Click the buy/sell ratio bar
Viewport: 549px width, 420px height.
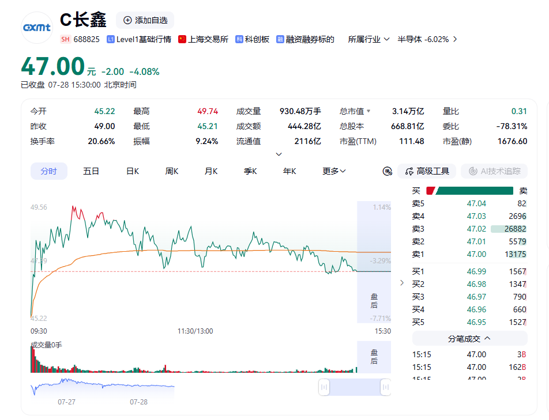[469, 191]
